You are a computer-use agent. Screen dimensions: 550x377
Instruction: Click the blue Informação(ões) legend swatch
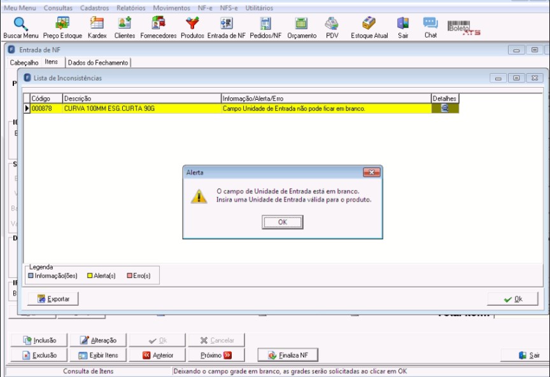pyautogui.click(x=31, y=276)
